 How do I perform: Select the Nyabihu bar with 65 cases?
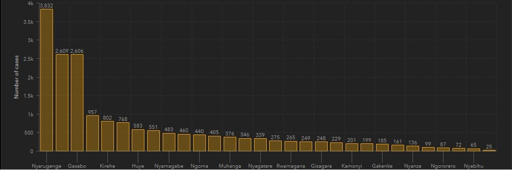474,150
